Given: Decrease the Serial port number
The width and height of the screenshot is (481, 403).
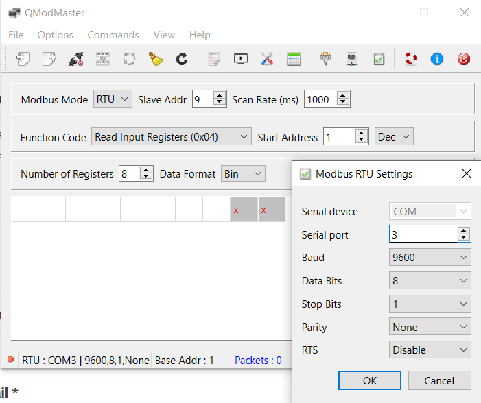Looking at the screenshot, I should pyautogui.click(x=464, y=238).
